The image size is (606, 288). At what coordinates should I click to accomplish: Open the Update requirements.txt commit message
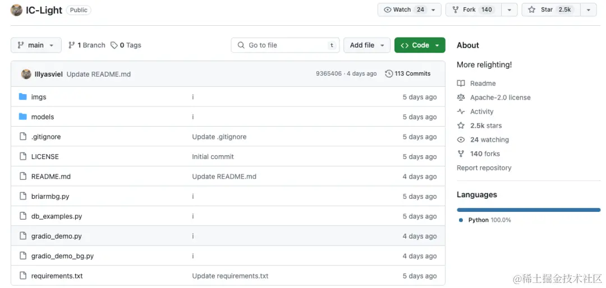(231, 276)
